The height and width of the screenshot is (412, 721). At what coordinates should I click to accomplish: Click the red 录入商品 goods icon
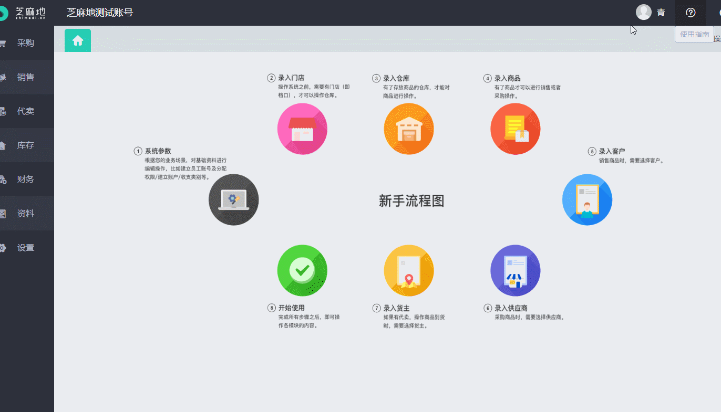(x=516, y=129)
